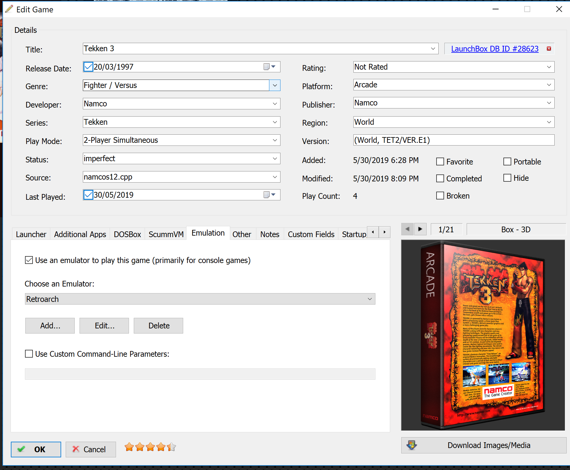The height and width of the screenshot is (470, 570).
Task: Expand the Region dropdown
Action: coord(549,122)
